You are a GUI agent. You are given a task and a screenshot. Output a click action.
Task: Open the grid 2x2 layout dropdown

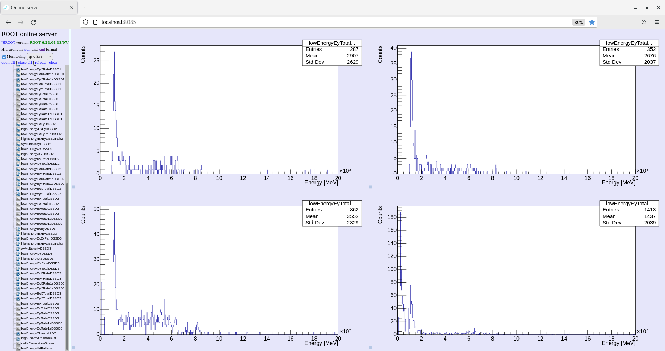click(x=40, y=56)
